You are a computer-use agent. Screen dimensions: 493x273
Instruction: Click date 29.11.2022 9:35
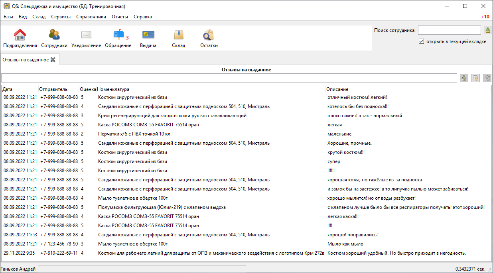point(19,253)
